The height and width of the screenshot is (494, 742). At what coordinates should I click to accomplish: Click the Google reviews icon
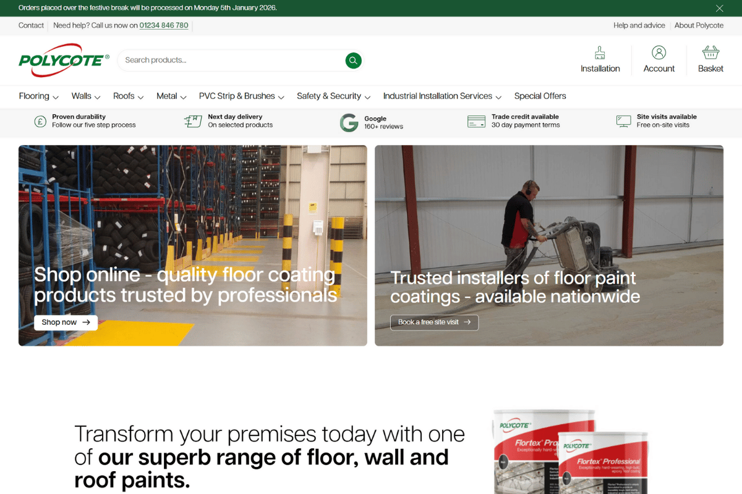pos(349,122)
